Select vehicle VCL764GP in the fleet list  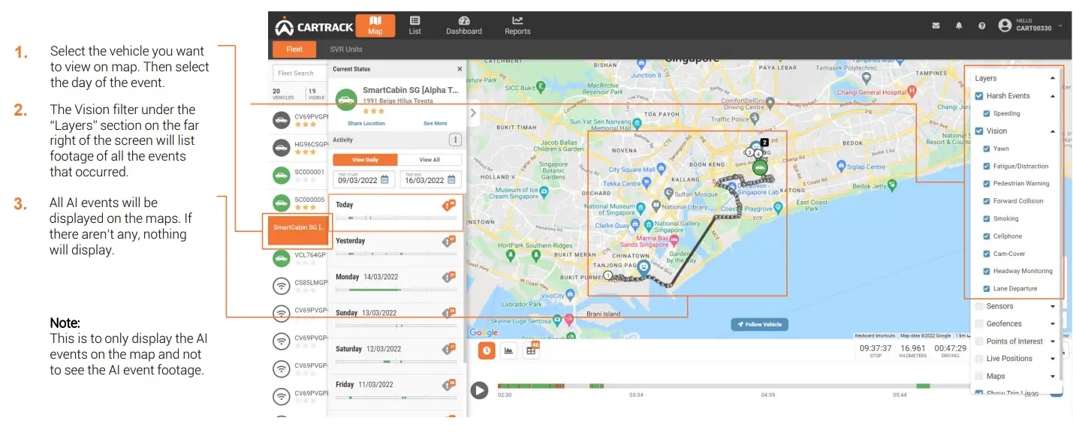pos(300,257)
